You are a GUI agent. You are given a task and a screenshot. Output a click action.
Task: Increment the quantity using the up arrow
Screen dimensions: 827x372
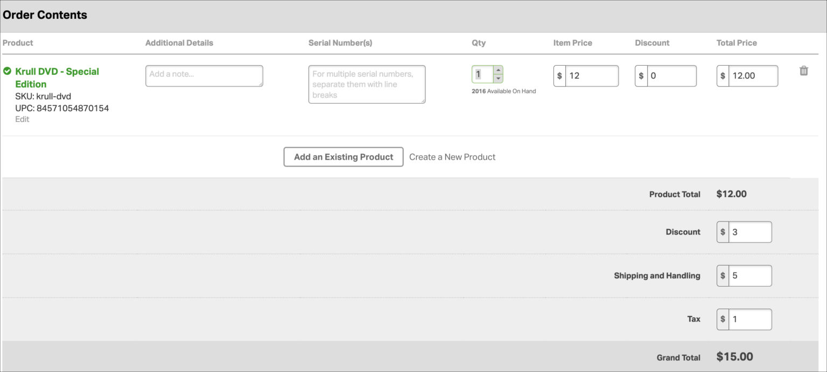pyautogui.click(x=497, y=70)
